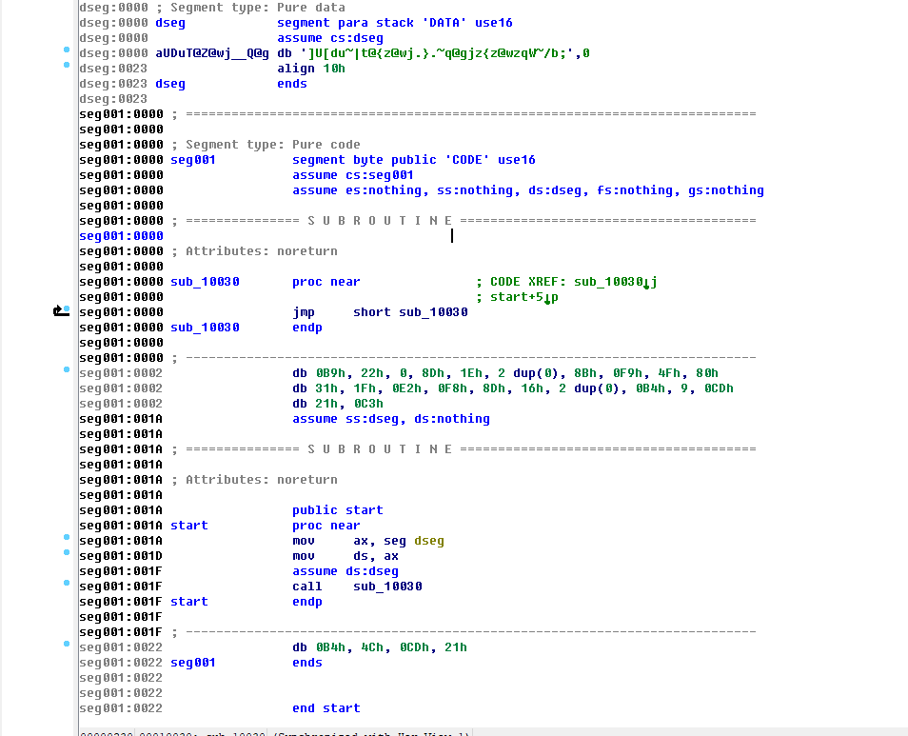Click the jump arrow icon beside the jmp line

[61, 311]
